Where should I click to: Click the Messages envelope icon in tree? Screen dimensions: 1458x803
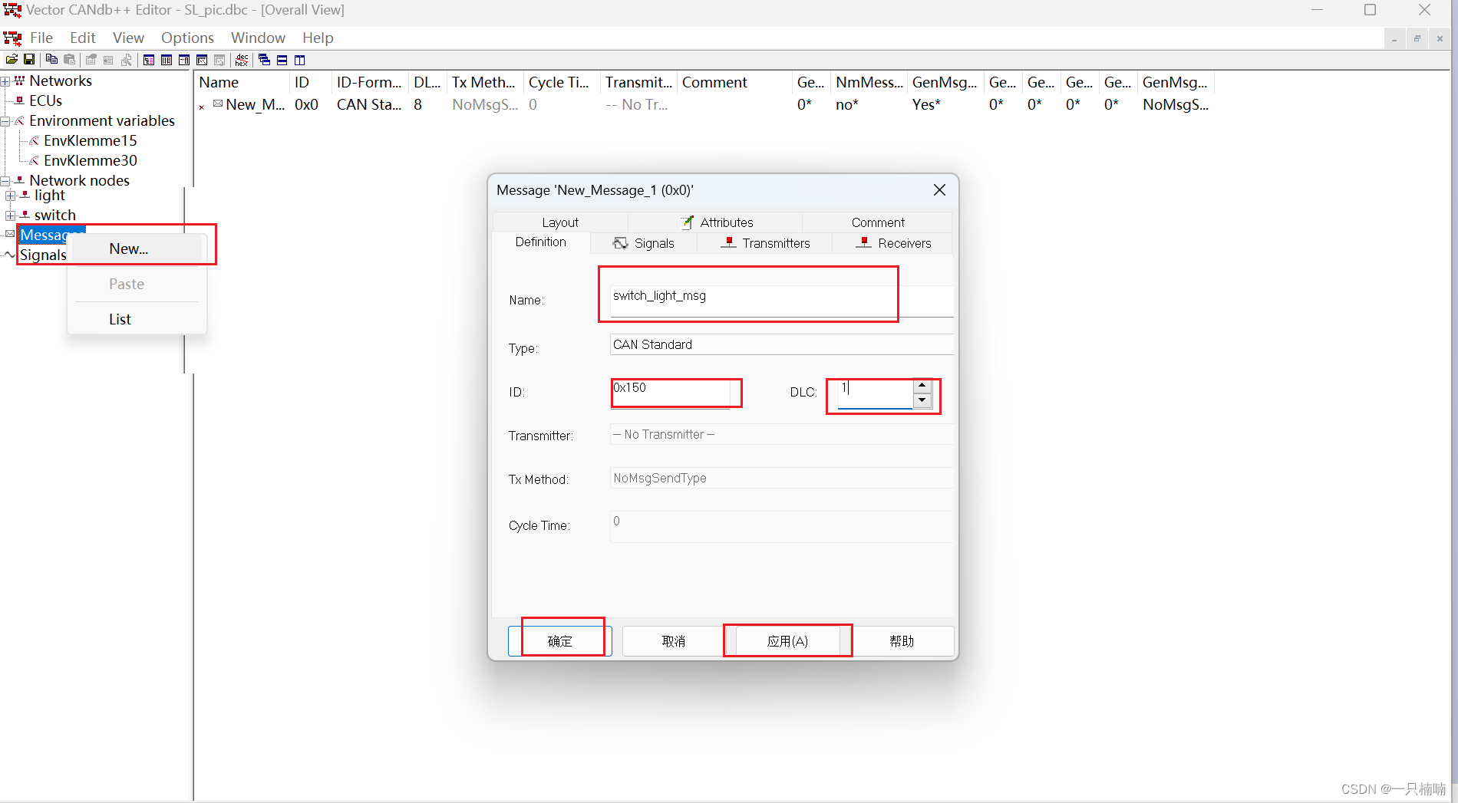10,234
